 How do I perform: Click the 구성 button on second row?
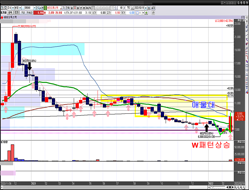[23, 13]
